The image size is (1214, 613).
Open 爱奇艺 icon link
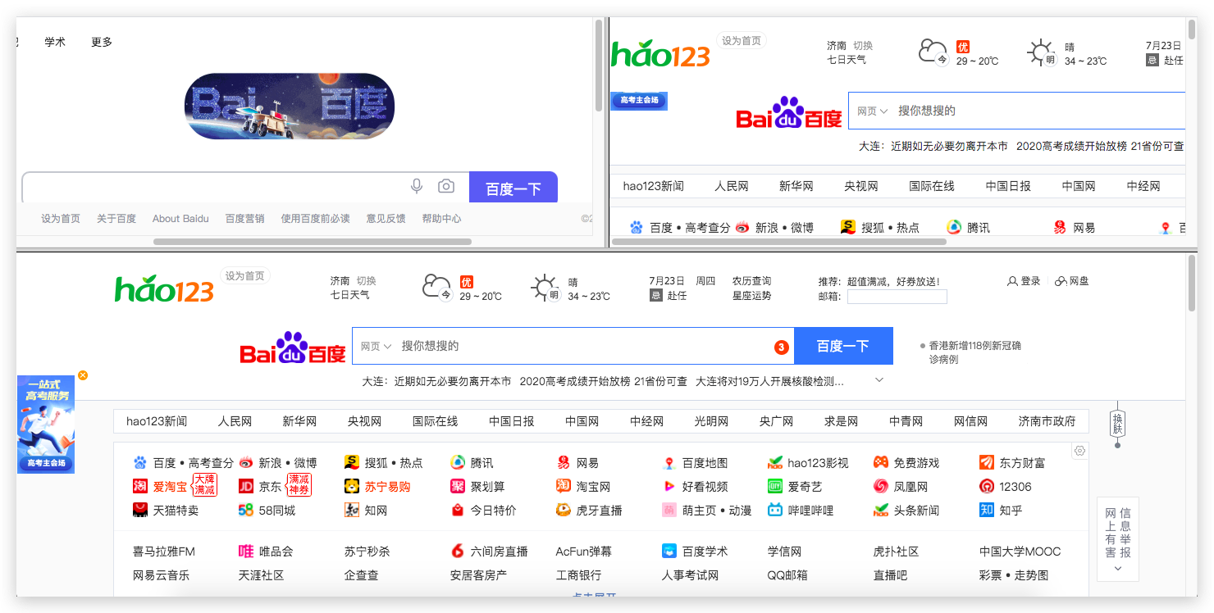point(775,487)
